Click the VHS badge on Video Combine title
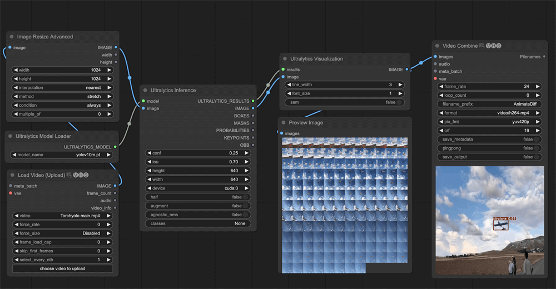This screenshot has width=556, height=289. pos(493,46)
